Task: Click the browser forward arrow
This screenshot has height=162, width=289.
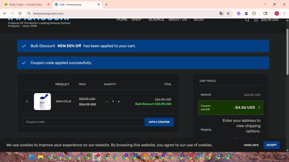Action: tap(12, 13)
